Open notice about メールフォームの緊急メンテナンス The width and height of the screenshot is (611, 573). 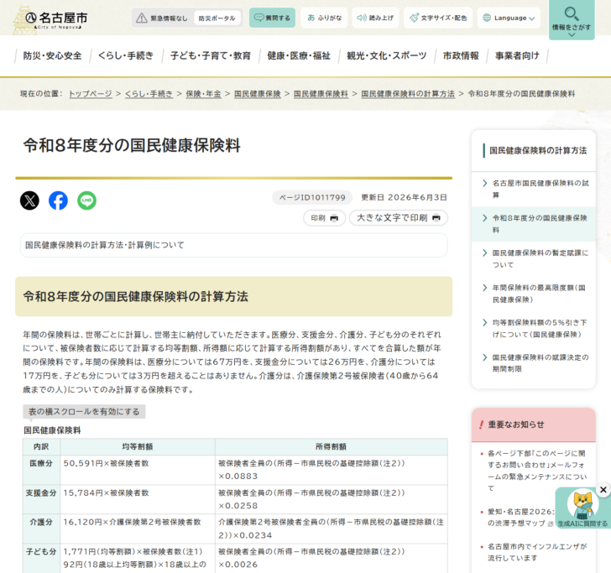[536, 471]
